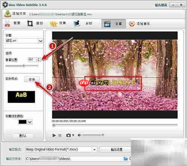
Task: Open the Add Music tool icon
Action: [x=132, y=24]
